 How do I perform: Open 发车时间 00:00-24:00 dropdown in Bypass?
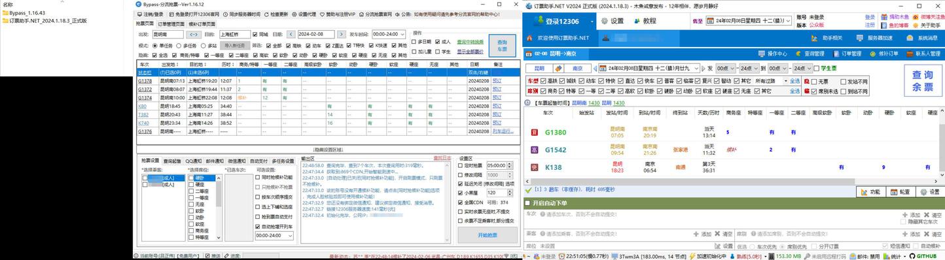[x=402, y=34]
